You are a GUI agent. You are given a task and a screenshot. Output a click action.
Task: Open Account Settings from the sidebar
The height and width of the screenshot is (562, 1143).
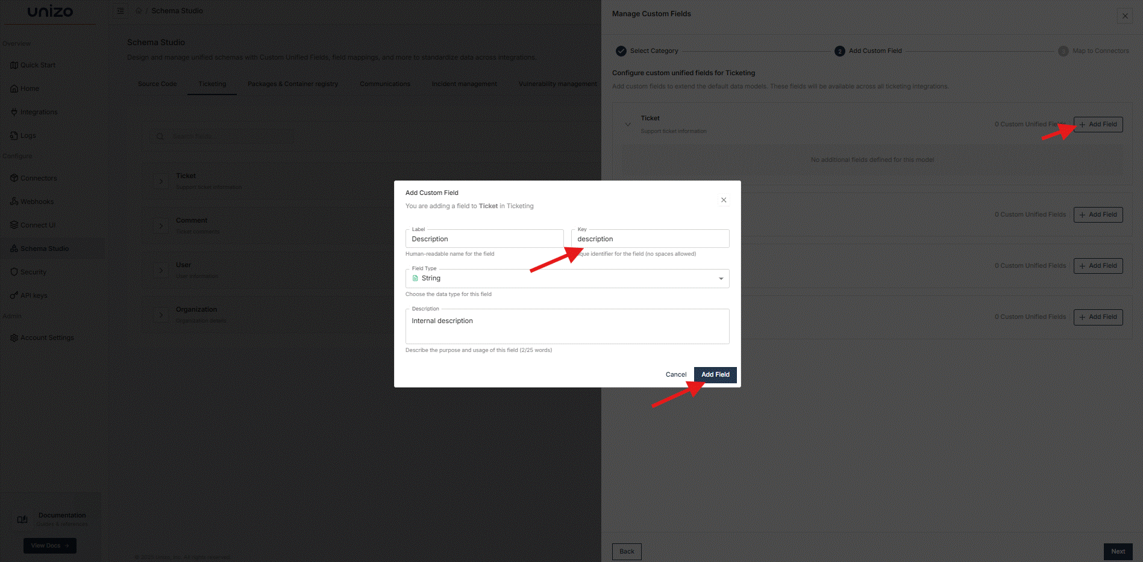coord(47,338)
